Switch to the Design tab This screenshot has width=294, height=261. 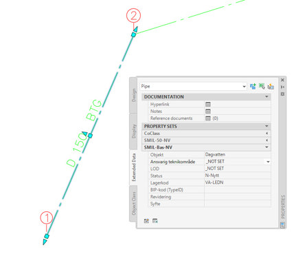coord(133,95)
